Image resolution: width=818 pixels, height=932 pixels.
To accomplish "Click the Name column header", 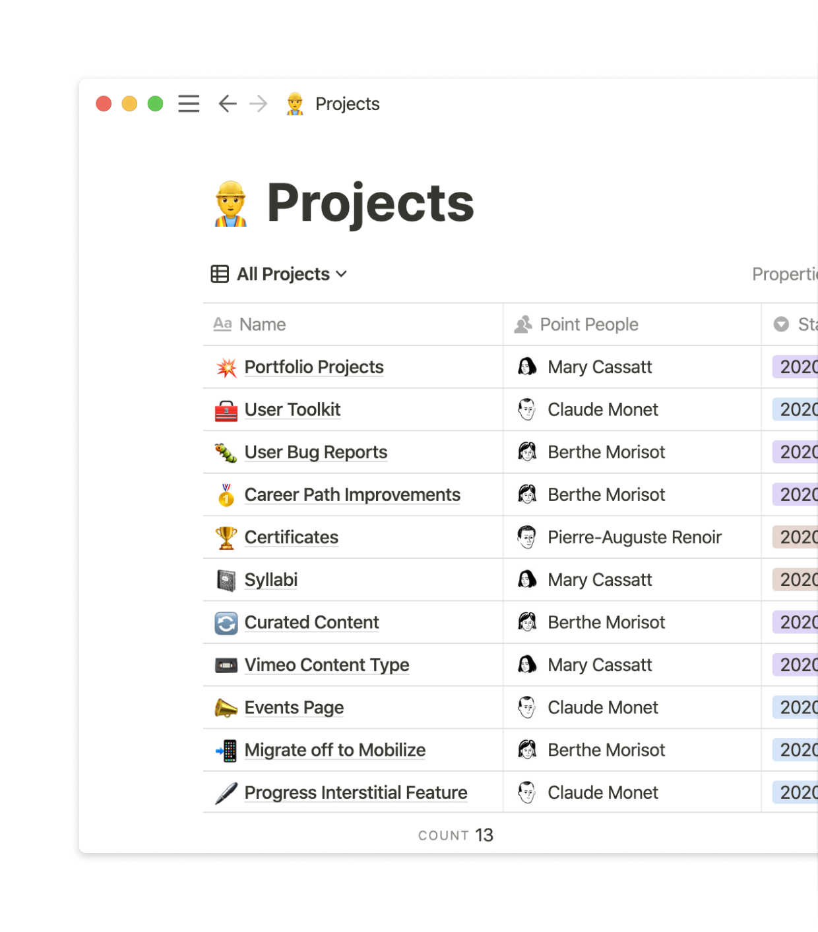I will click(x=261, y=324).
